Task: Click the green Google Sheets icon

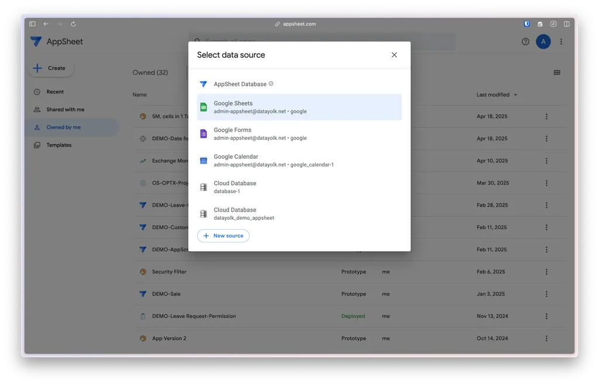Action: pyautogui.click(x=204, y=107)
